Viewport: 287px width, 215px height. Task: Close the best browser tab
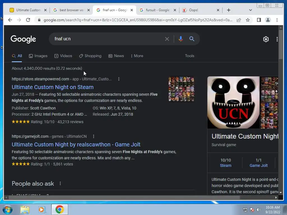(89, 10)
